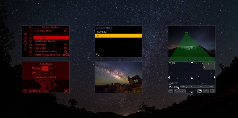
Task: Set Night Mode Monitor to OFF
Action: tap(52, 68)
